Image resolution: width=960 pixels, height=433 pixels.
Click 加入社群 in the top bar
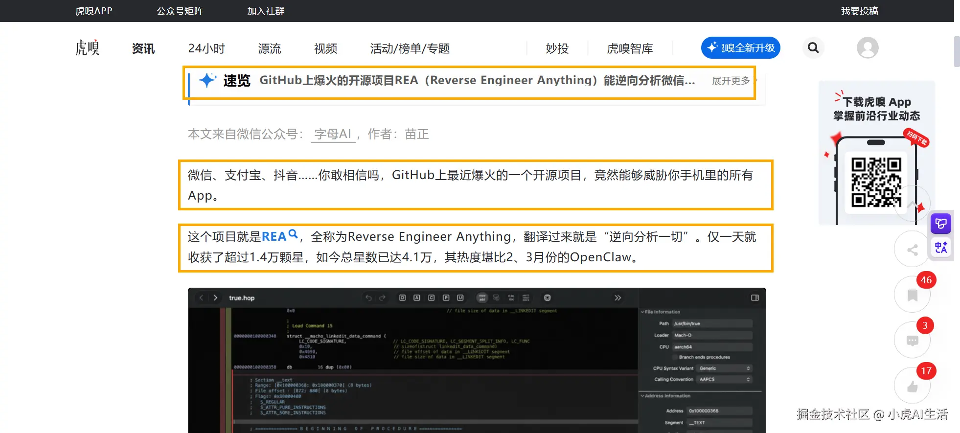266,11
